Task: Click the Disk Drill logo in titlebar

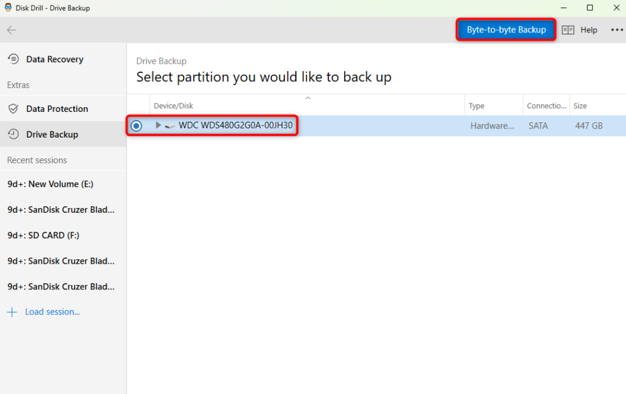Action: 7,7
